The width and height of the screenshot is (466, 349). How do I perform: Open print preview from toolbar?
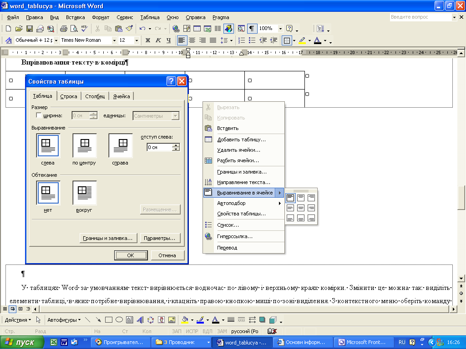74,29
